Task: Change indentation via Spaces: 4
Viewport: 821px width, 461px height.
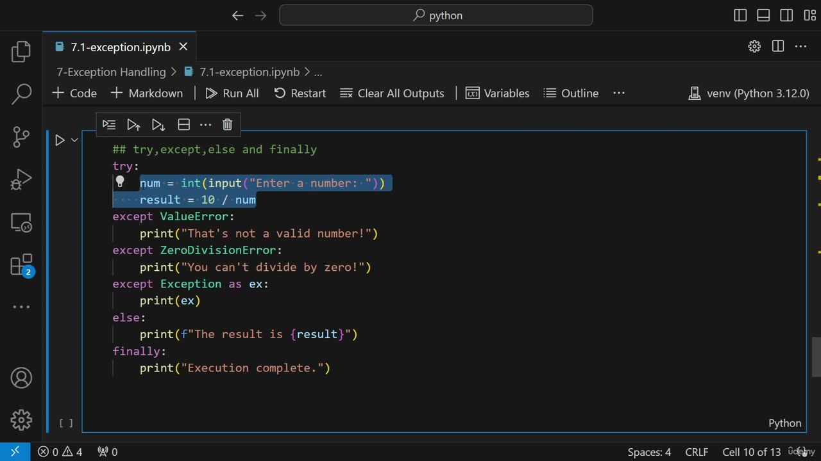Action: point(649,451)
